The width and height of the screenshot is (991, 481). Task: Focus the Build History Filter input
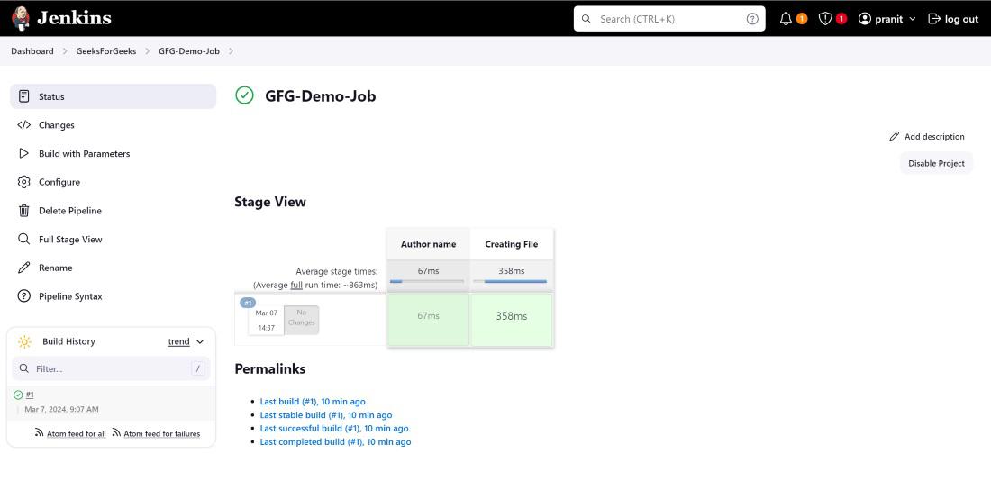point(111,368)
